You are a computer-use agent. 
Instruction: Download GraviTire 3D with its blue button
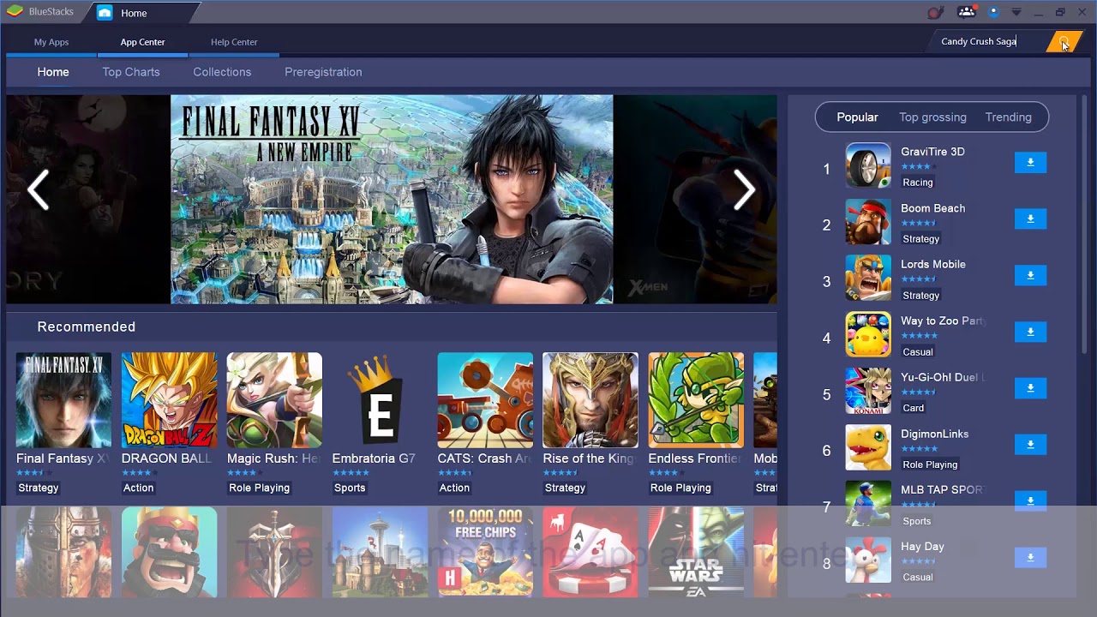click(x=1030, y=162)
